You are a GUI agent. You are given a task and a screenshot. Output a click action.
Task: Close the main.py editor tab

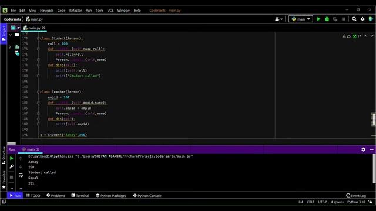point(43,28)
